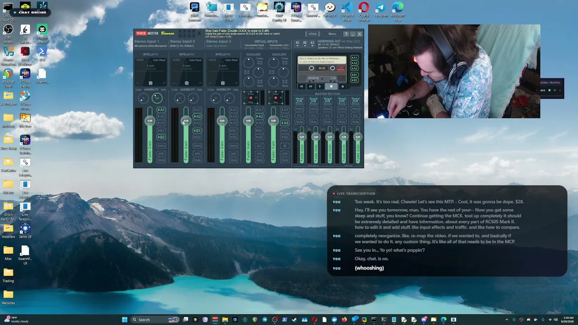
Task: Toggle recorder A1 output routing button
Action: pos(354,58)
